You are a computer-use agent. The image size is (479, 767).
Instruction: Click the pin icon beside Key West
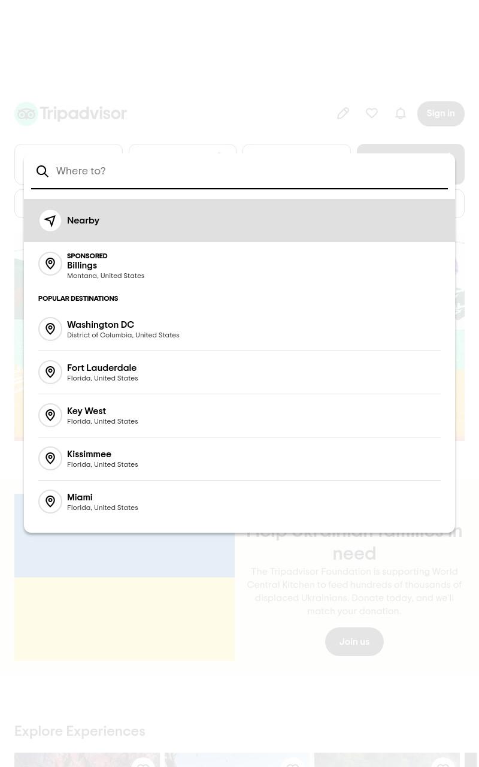click(x=50, y=415)
